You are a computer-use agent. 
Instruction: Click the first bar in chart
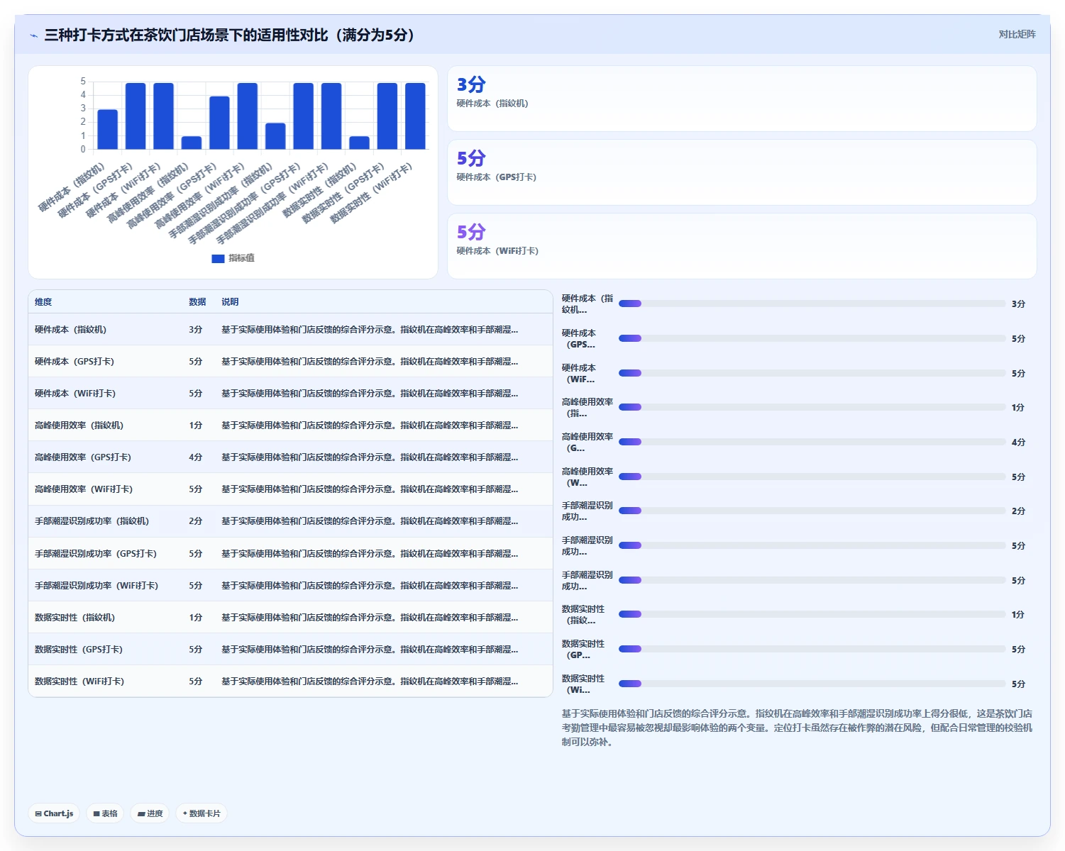click(107, 129)
